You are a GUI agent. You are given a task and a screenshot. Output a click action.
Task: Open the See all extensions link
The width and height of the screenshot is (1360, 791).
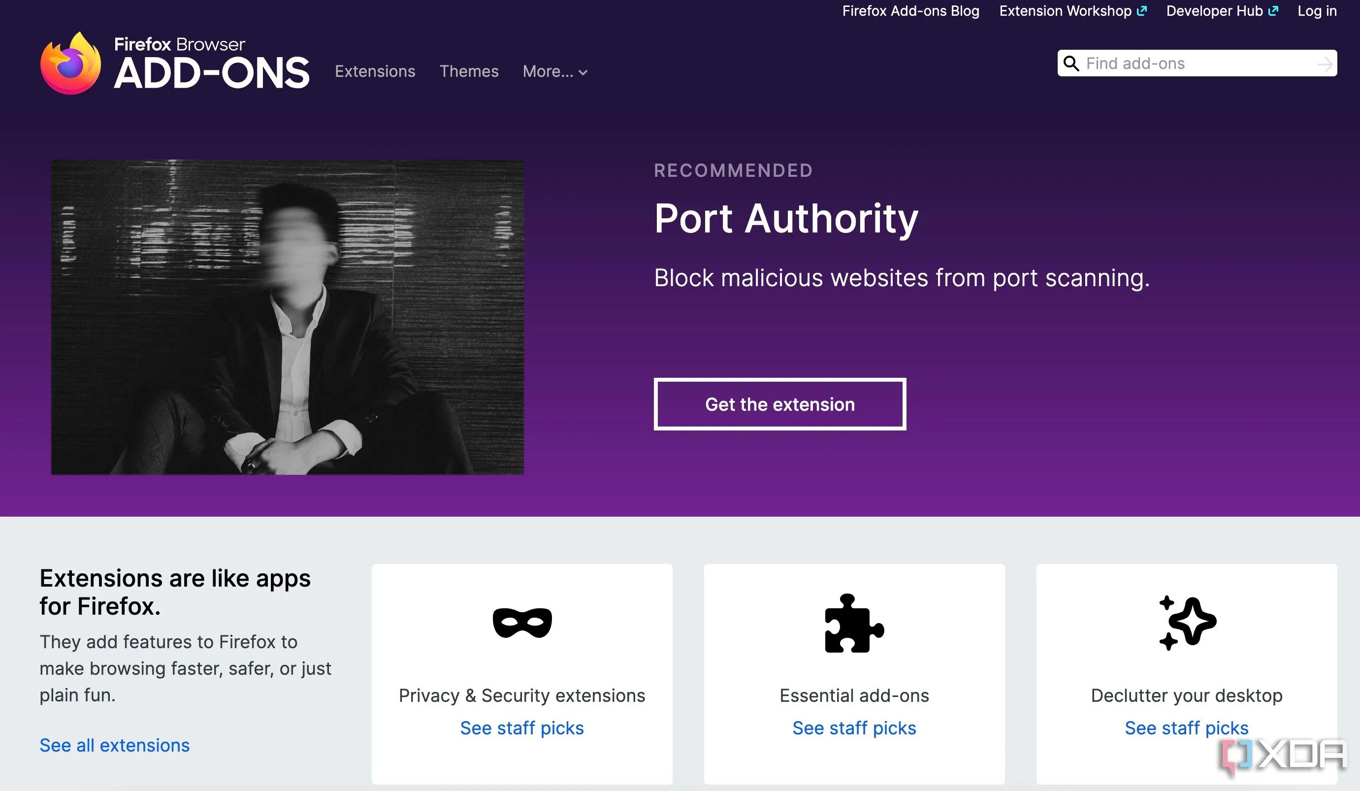(114, 745)
